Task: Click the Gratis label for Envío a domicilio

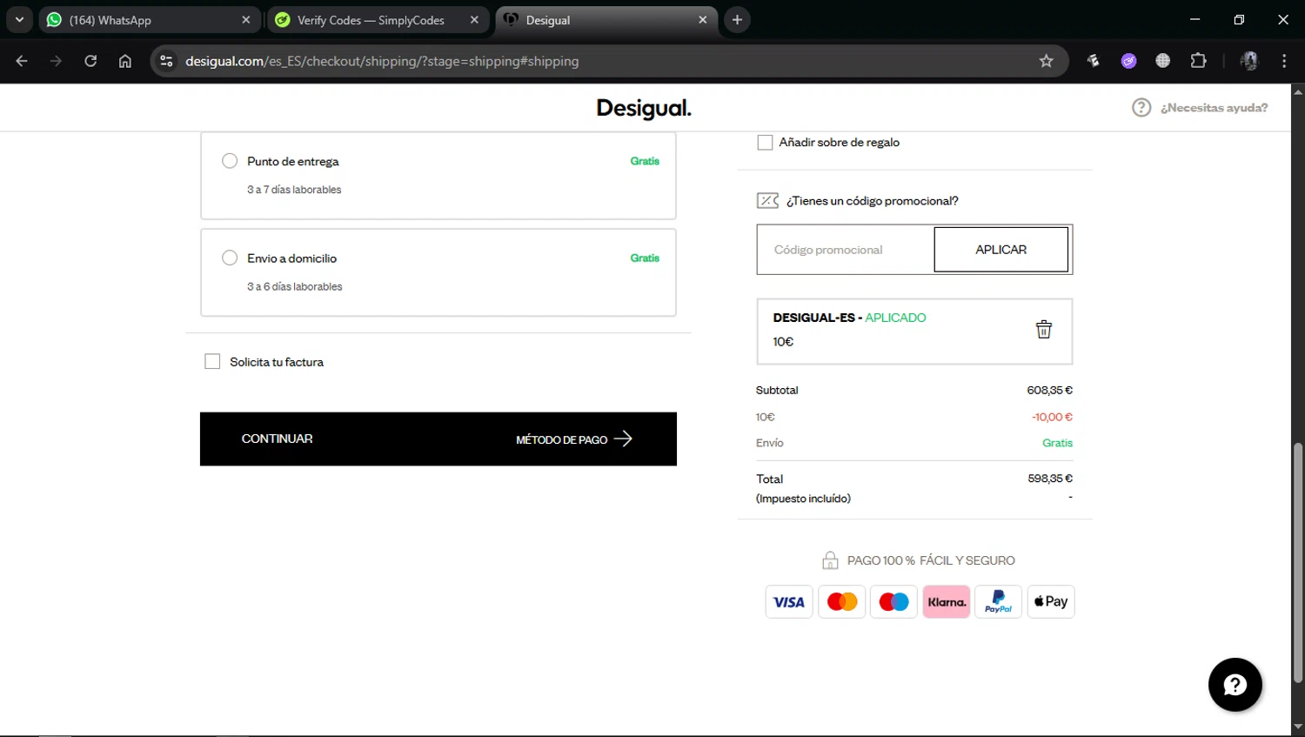Action: (645, 258)
